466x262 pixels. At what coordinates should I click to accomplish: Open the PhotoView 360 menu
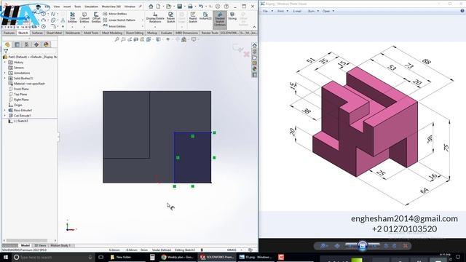tap(111, 7)
